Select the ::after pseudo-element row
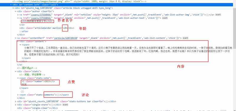Image resolution: width=236 pixels, height=111 pixels. click(24, 31)
